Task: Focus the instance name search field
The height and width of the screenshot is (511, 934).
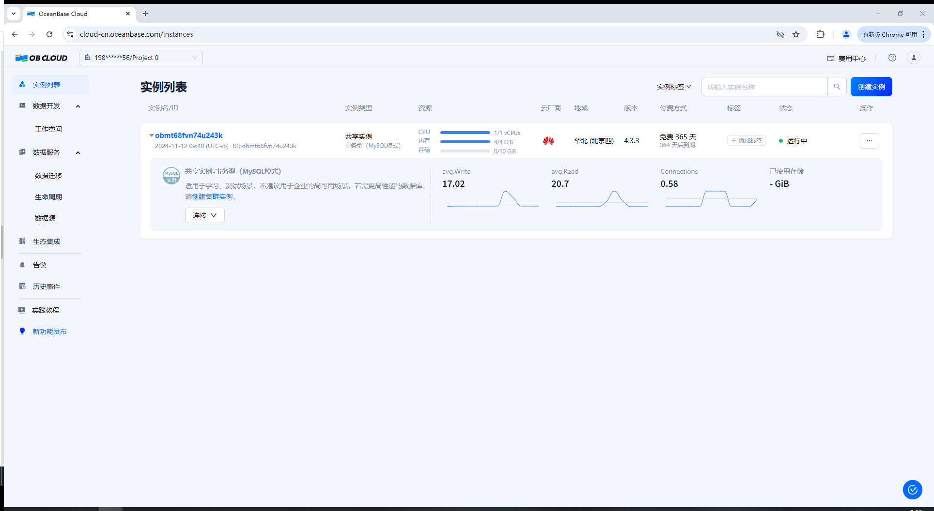Action: (x=764, y=87)
